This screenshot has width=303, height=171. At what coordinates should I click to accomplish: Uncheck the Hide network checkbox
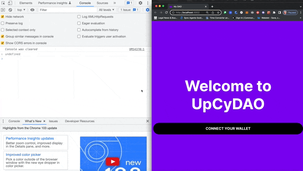3,17
